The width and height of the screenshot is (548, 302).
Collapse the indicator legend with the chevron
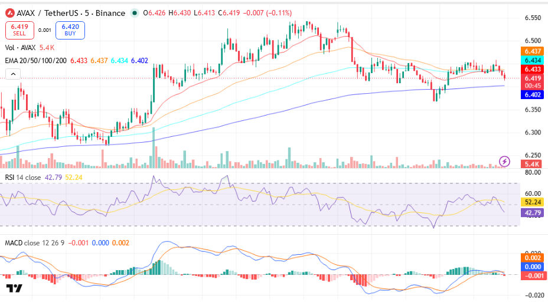pyautogui.click(x=13, y=74)
